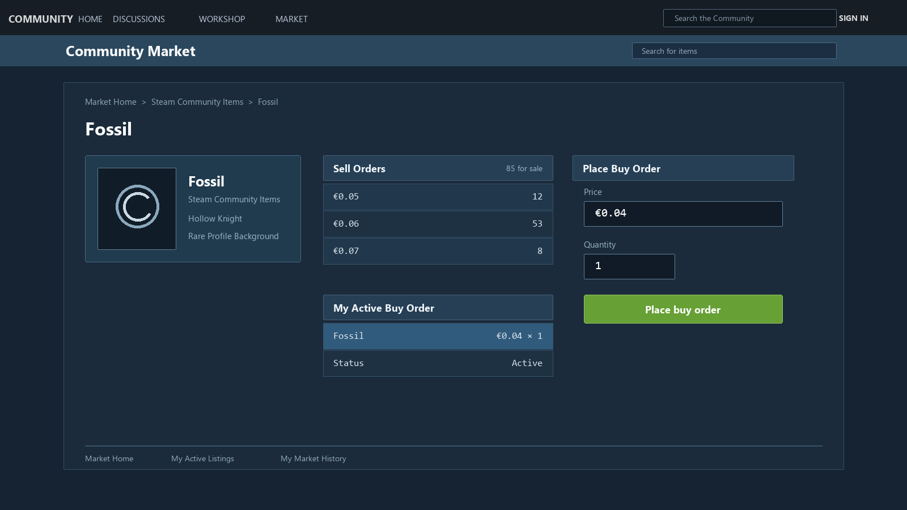Open Steam Community Items breadcrumb
This screenshot has width=907, height=510.
pos(197,102)
